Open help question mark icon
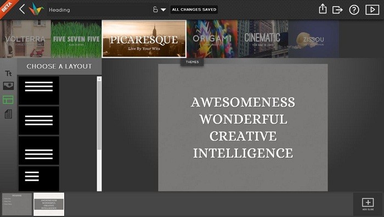384x217 pixels. tap(354, 10)
